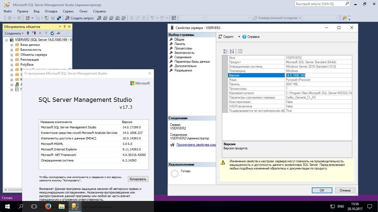Open Windows taskbar search

[21, 206]
